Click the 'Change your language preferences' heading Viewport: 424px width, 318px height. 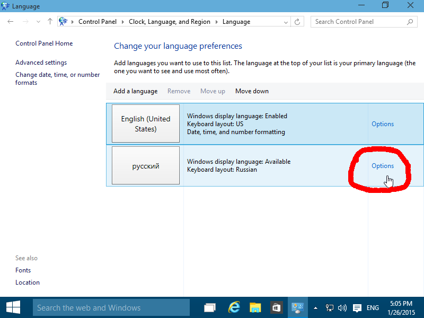click(178, 46)
